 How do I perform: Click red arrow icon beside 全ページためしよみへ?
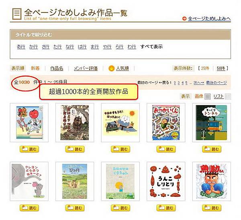point(184,19)
